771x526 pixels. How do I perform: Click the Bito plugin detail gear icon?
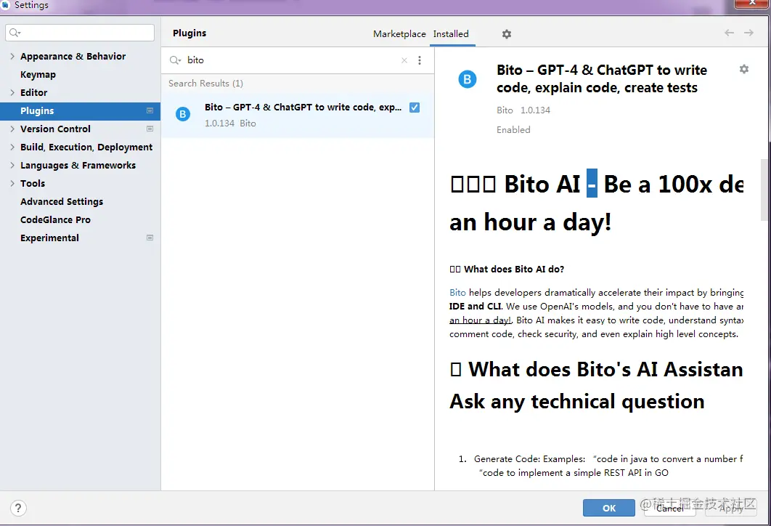click(x=744, y=69)
